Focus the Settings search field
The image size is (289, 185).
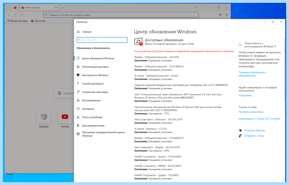pos(102,40)
